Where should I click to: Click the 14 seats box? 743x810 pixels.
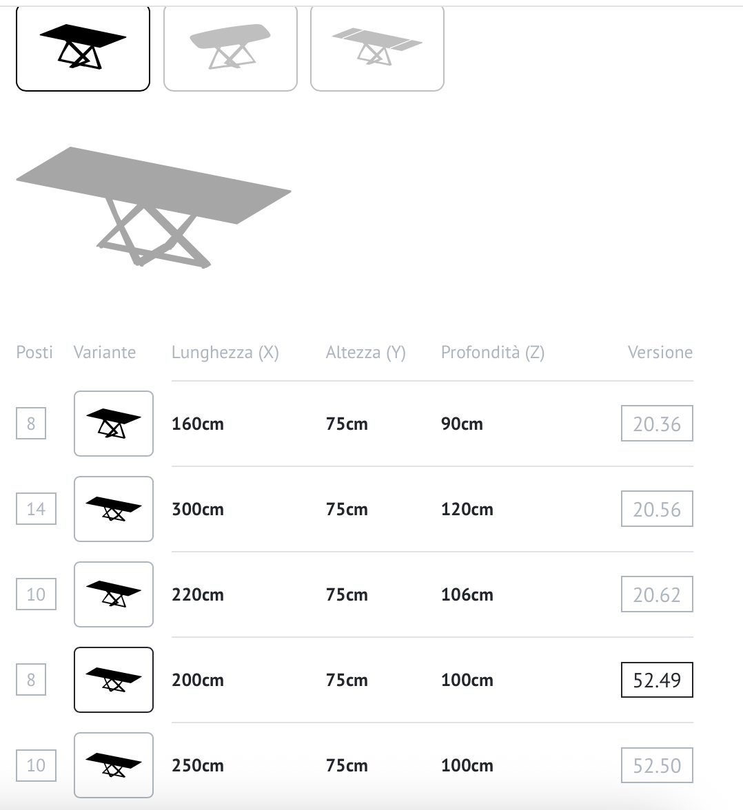coord(36,509)
